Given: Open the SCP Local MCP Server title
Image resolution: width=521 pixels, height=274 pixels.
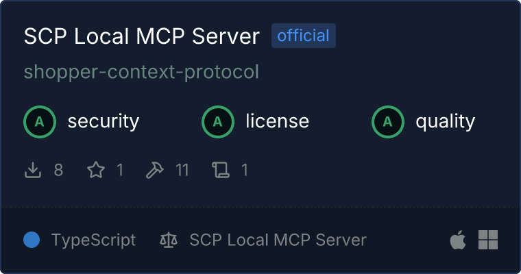Looking at the screenshot, I should [141, 36].
